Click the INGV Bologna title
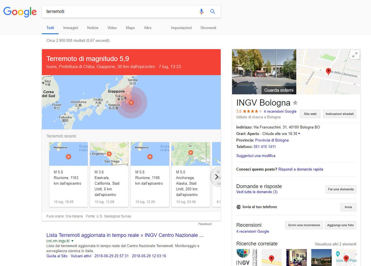The width and height of the screenshot is (371, 266). point(263,102)
